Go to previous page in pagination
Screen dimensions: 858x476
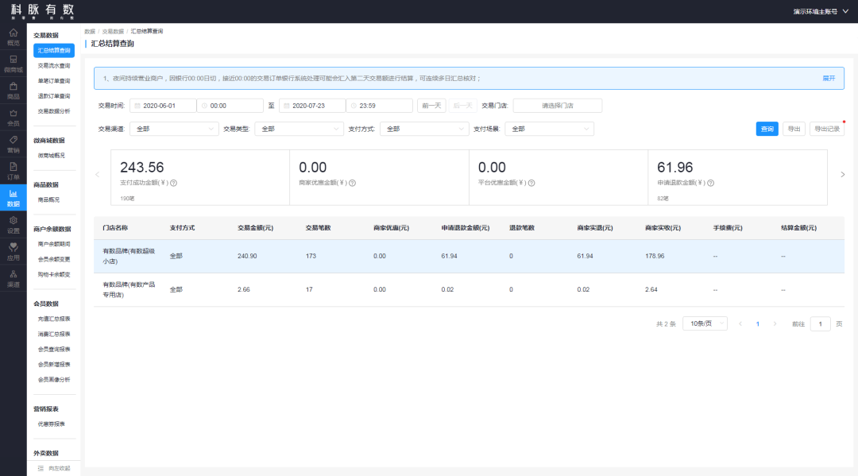pos(740,324)
